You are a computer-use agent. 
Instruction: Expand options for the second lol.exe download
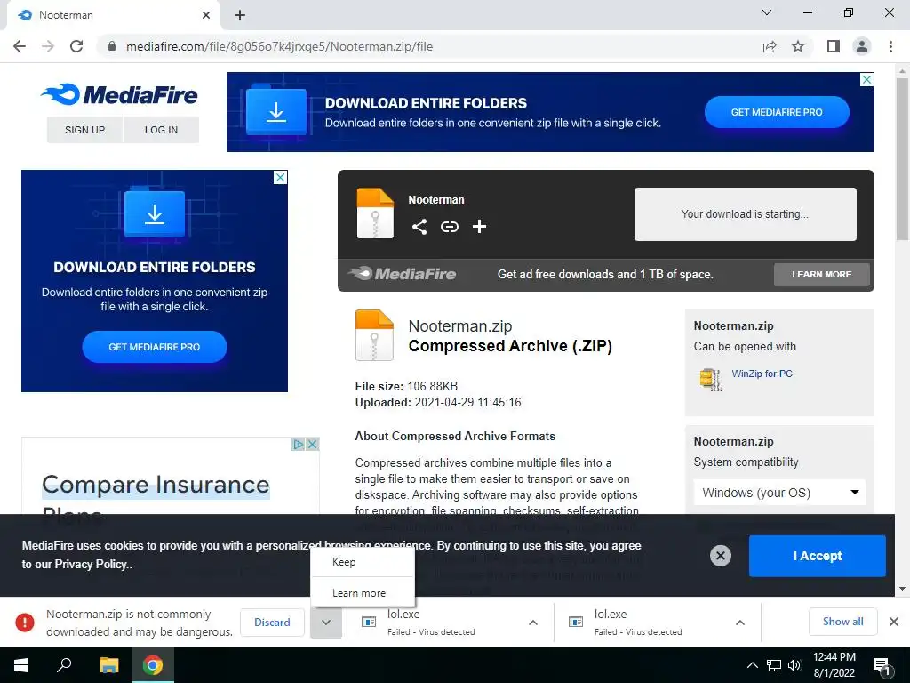click(x=740, y=623)
